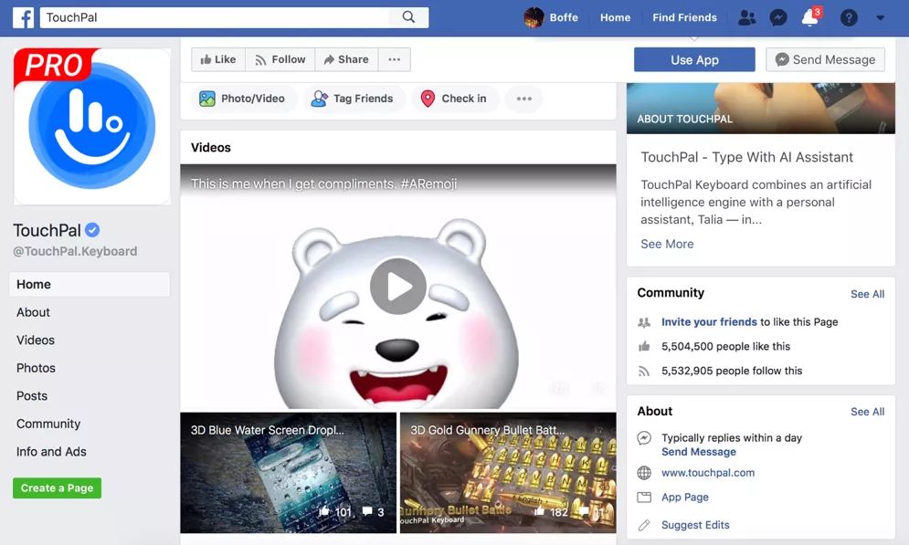The image size is (909, 545).
Task: Go to Home in the top bar
Action: 615,17
